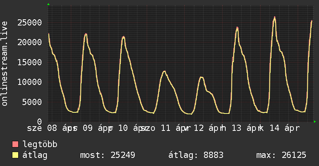The height and width of the screenshot is (166, 319).
Task: Click the max: 26125 statistic
Action: [281, 155]
